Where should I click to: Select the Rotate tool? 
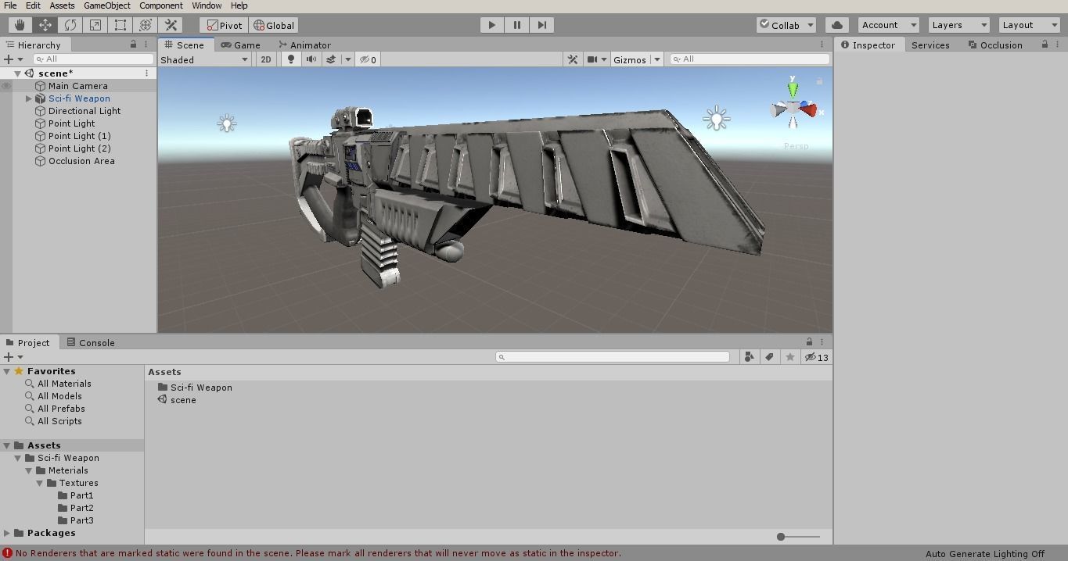tap(70, 25)
